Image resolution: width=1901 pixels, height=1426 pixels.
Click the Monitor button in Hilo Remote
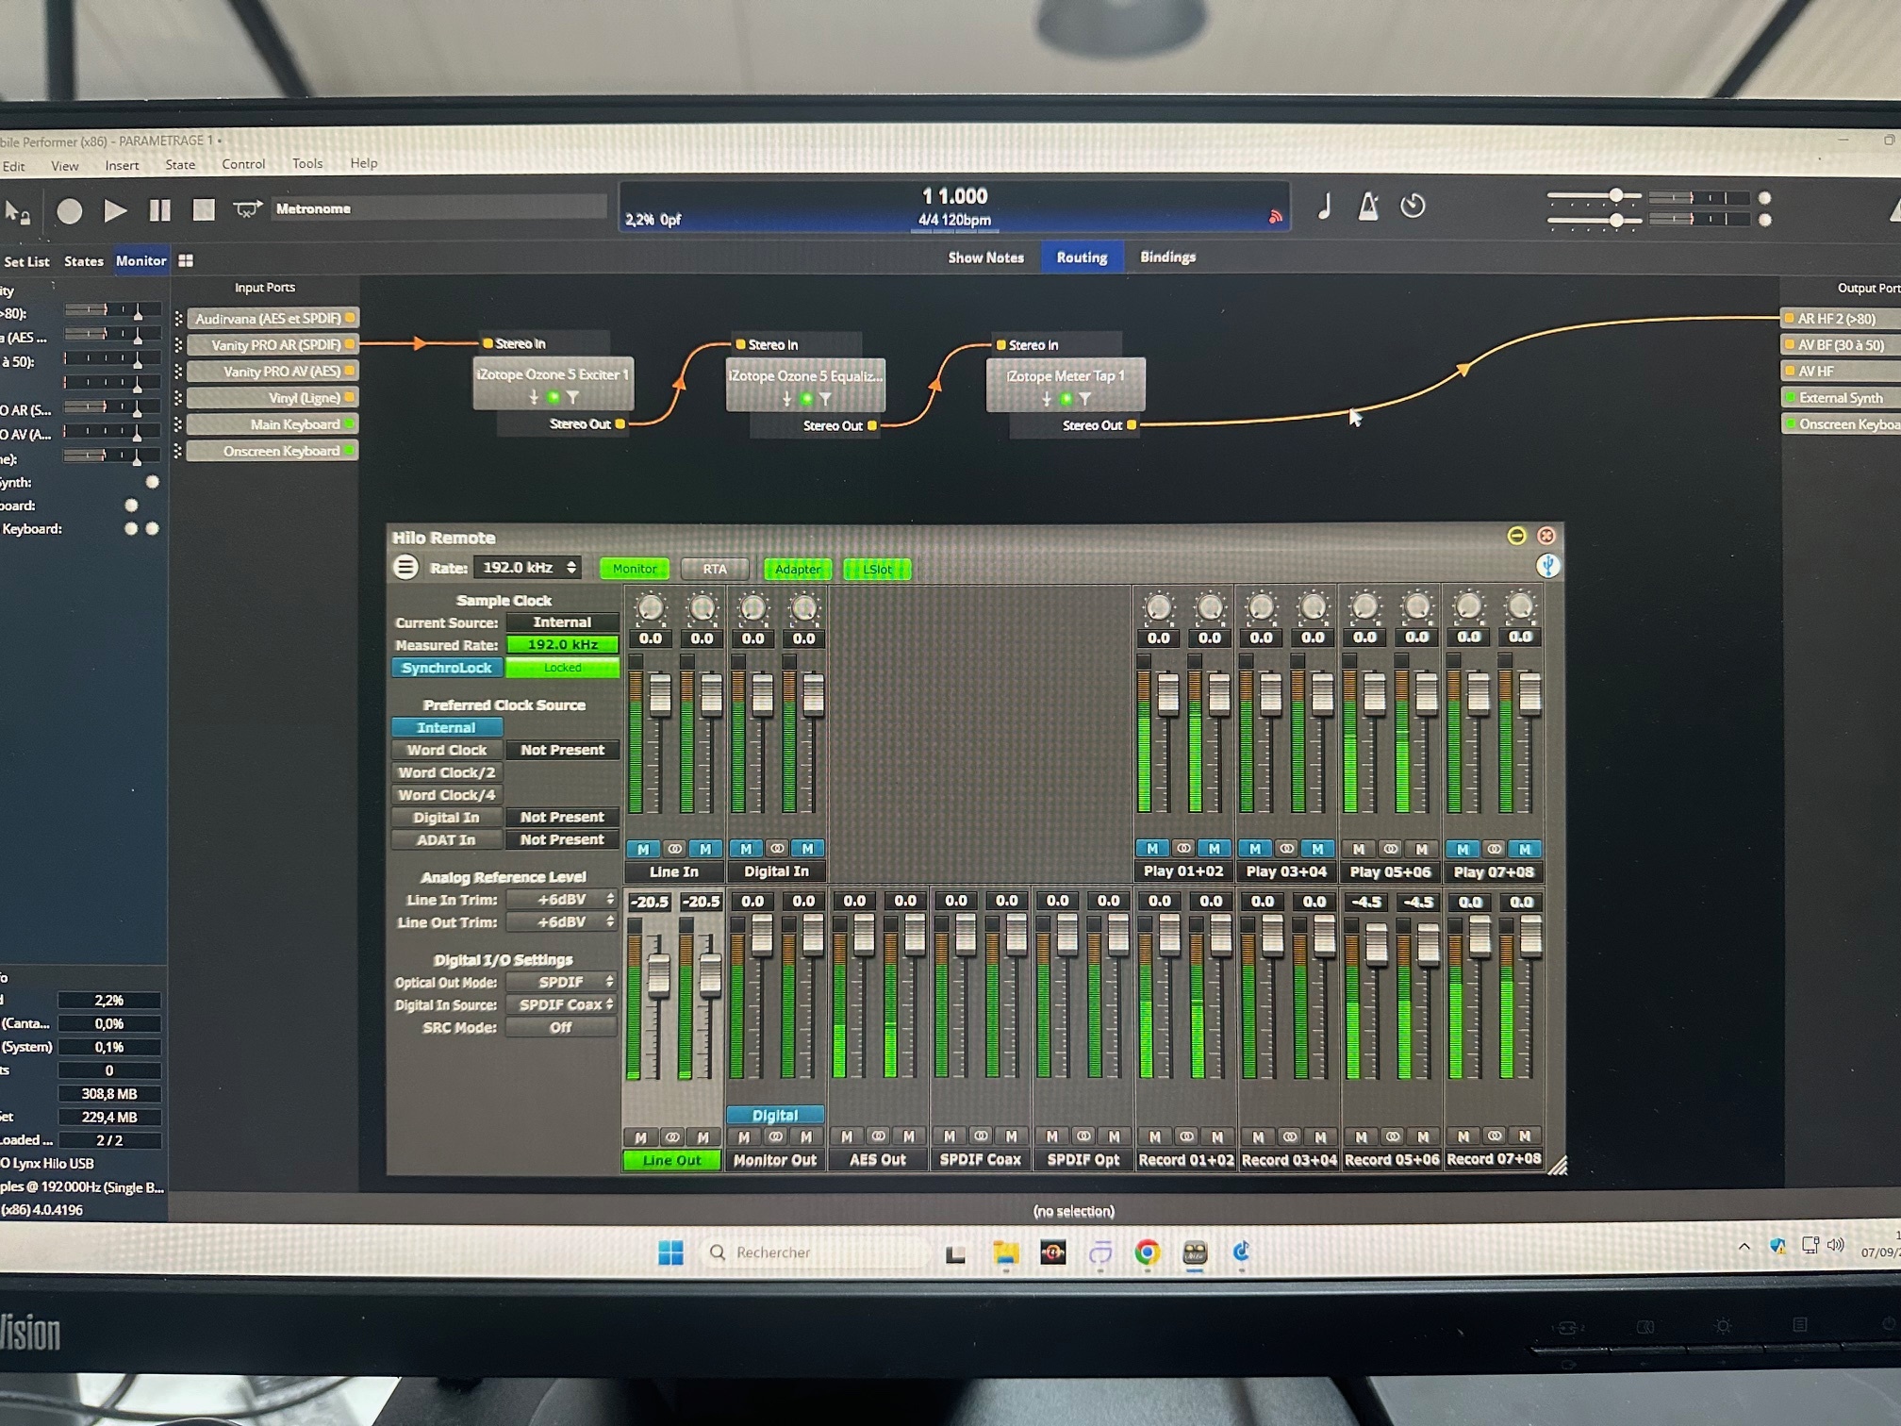[635, 569]
